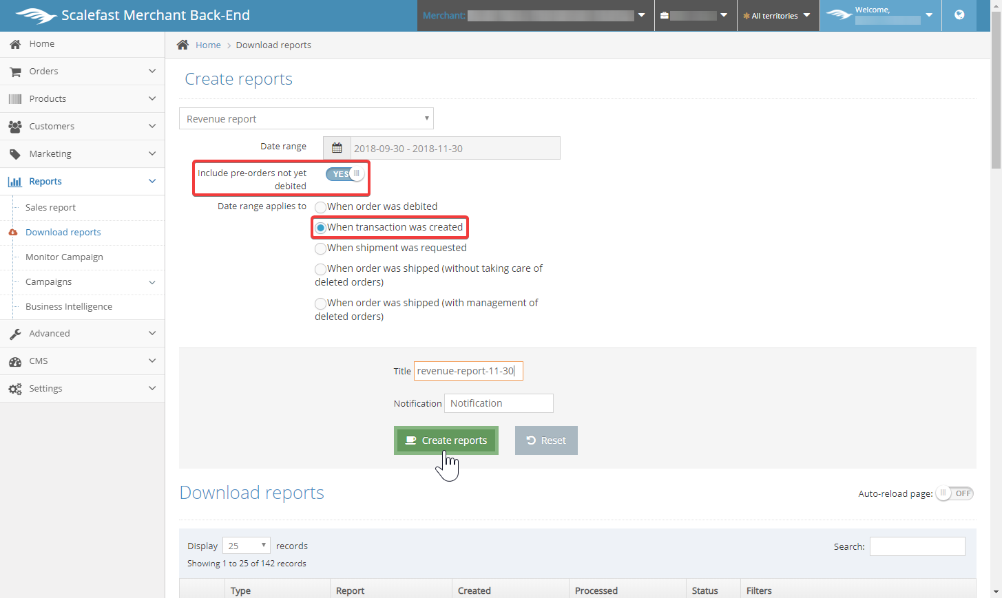Click the Orders shopping cart icon
This screenshot has height=598, width=1002.
15,72
